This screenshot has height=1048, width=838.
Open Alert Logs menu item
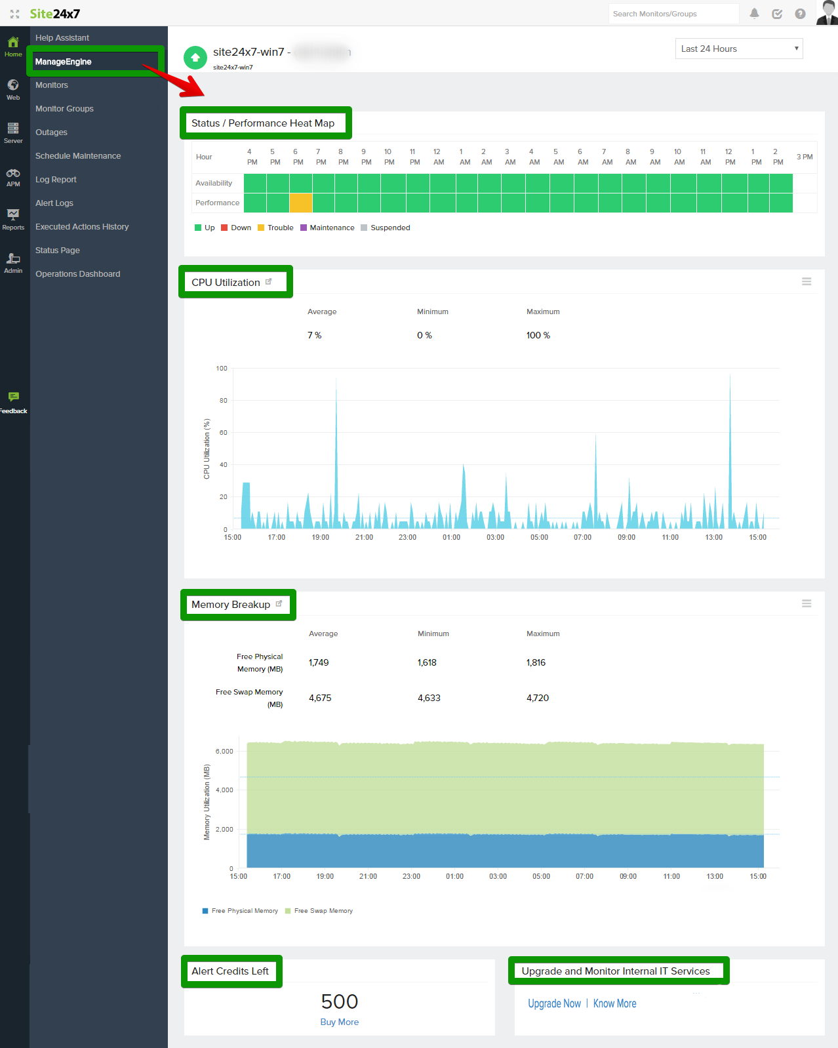pos(54,203)
